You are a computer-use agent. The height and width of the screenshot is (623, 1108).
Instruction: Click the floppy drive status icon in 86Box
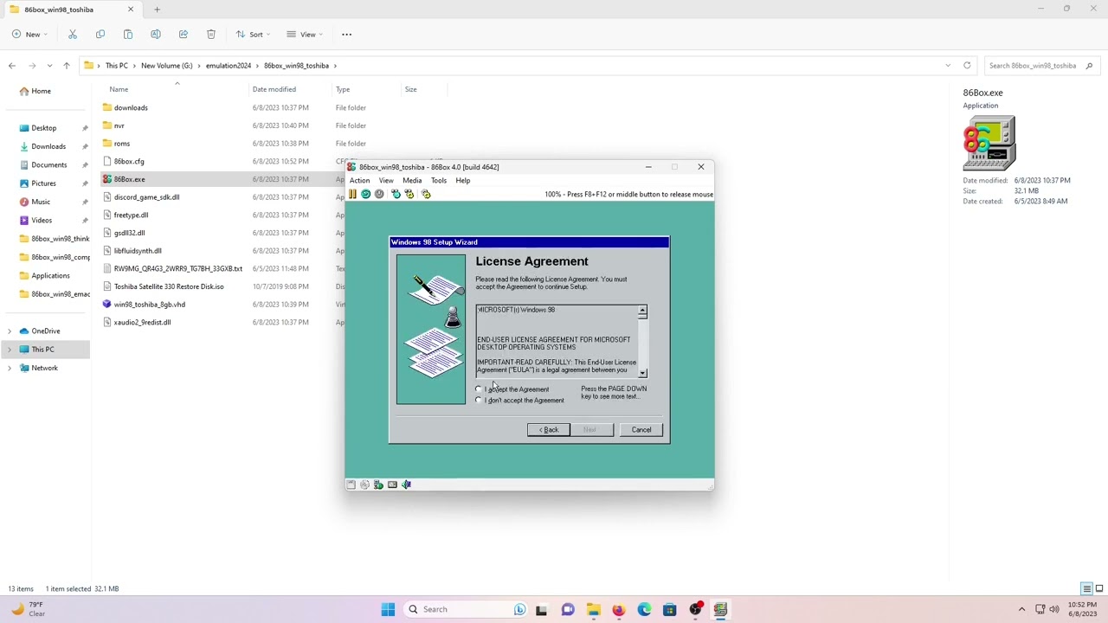click(351, 485)
